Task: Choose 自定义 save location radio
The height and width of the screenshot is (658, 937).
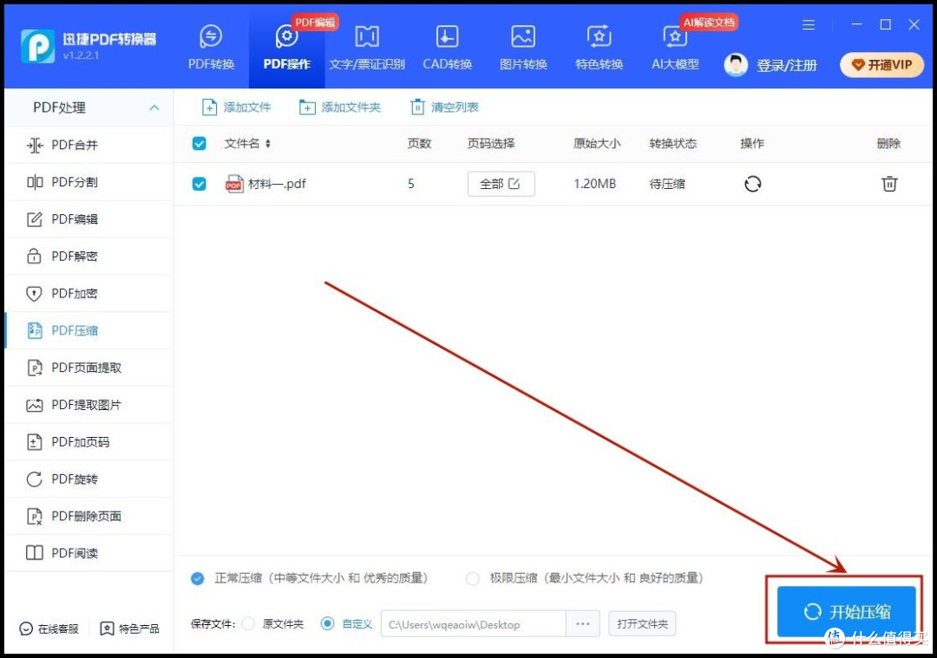Action: [327, 623]
